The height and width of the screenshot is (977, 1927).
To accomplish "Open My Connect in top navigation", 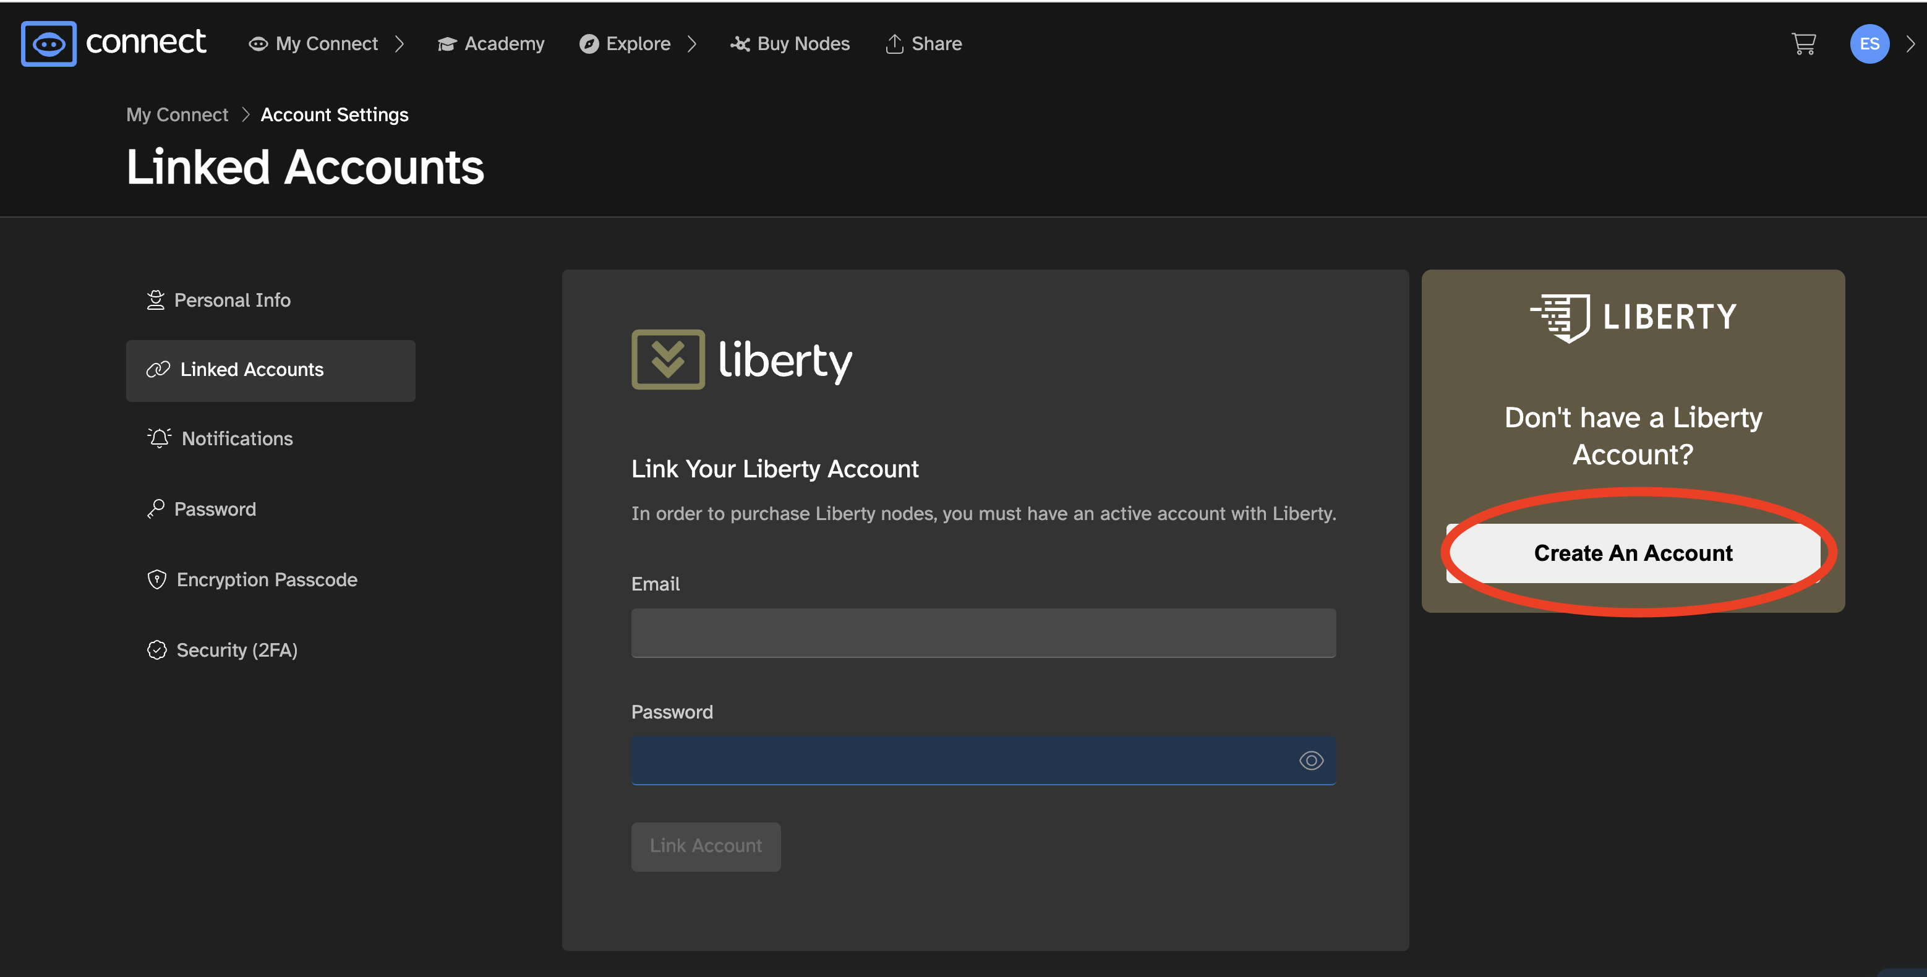I will click(314, 44).
